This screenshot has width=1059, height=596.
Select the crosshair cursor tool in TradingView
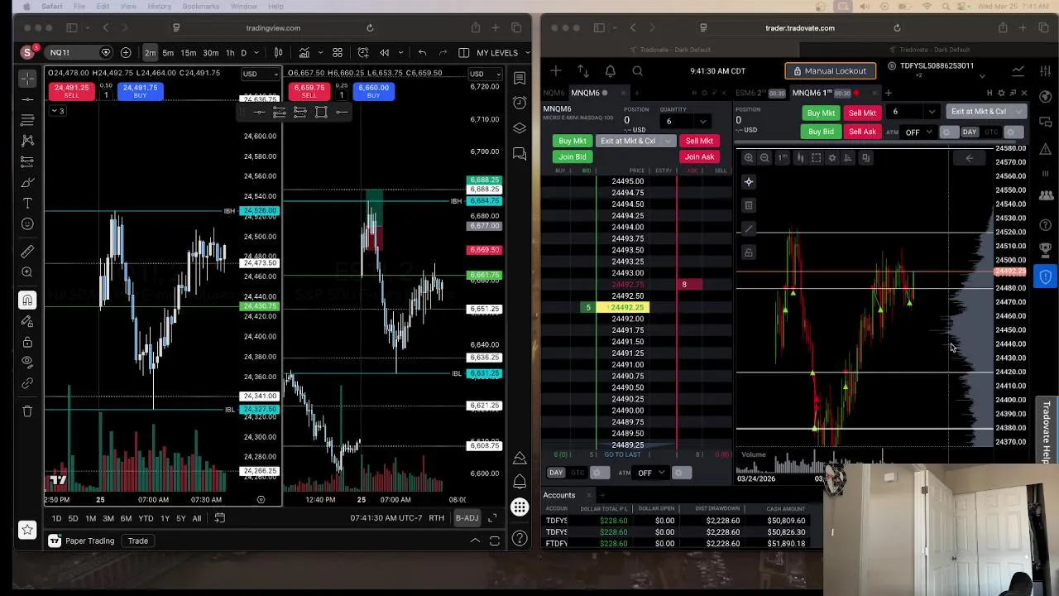(x=27, y=79)
